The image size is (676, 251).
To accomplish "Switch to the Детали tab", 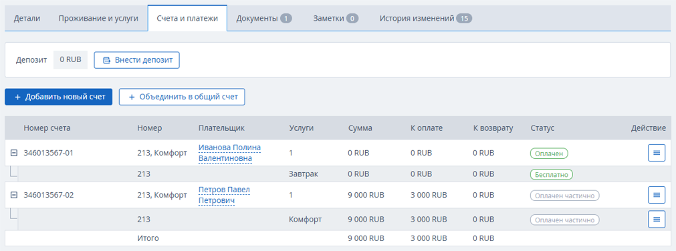I will [x=27, y=18].
